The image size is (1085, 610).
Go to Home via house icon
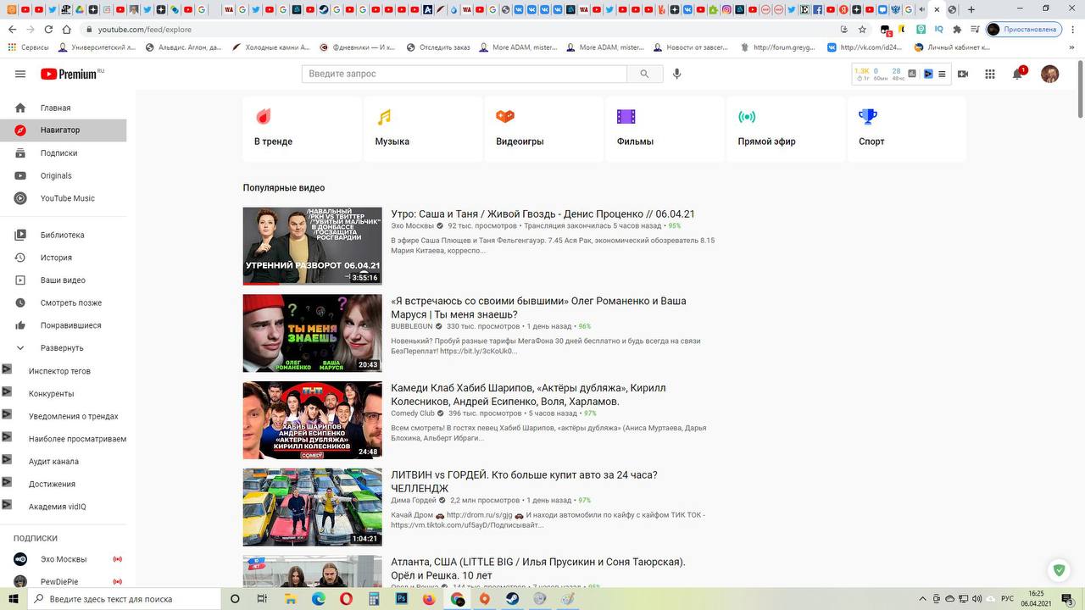67,29
